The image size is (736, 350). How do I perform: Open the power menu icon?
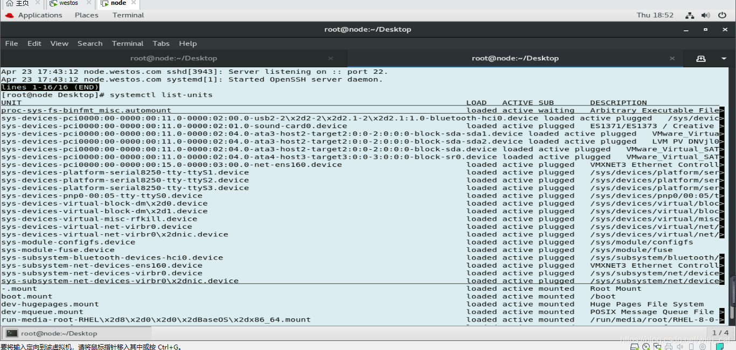pos(722,15)
